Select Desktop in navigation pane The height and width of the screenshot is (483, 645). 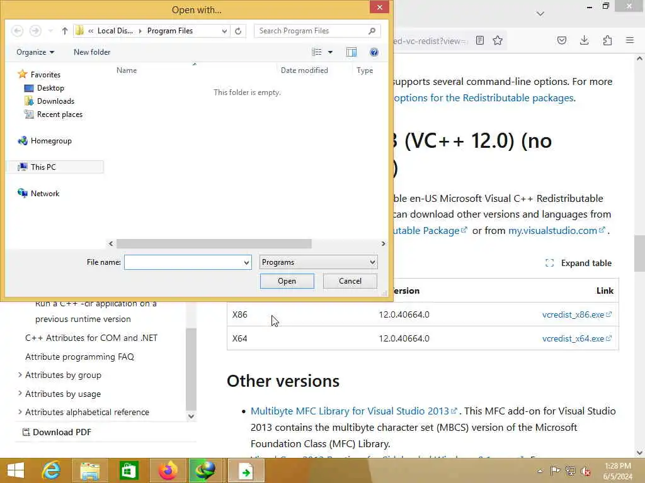[x=45, y=88]
